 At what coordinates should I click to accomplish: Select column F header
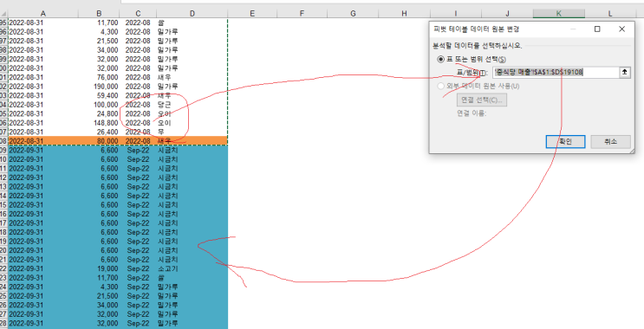point(302,14)
